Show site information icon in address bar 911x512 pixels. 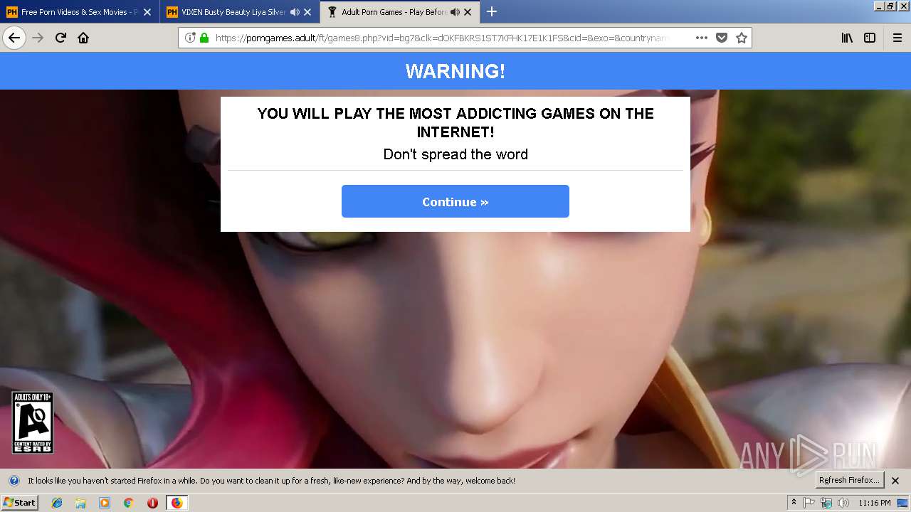click(190, 38)
